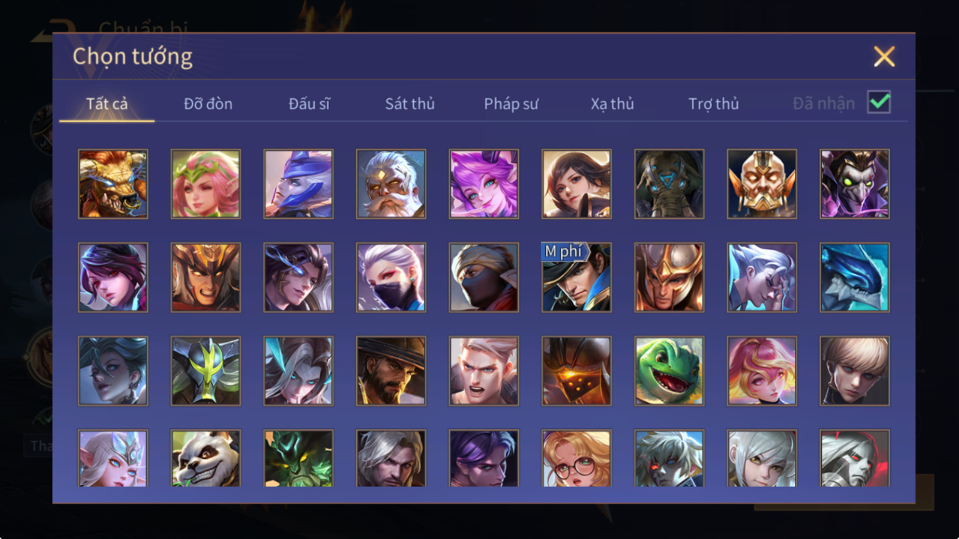The width and height of the screenshot is (959, 539).
Task: Choose the horned bull beast hero
Action: 113,184
